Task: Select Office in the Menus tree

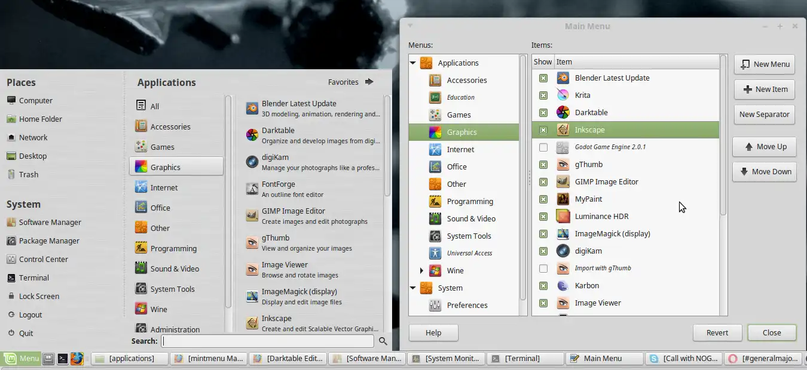Action: (464, 166)
